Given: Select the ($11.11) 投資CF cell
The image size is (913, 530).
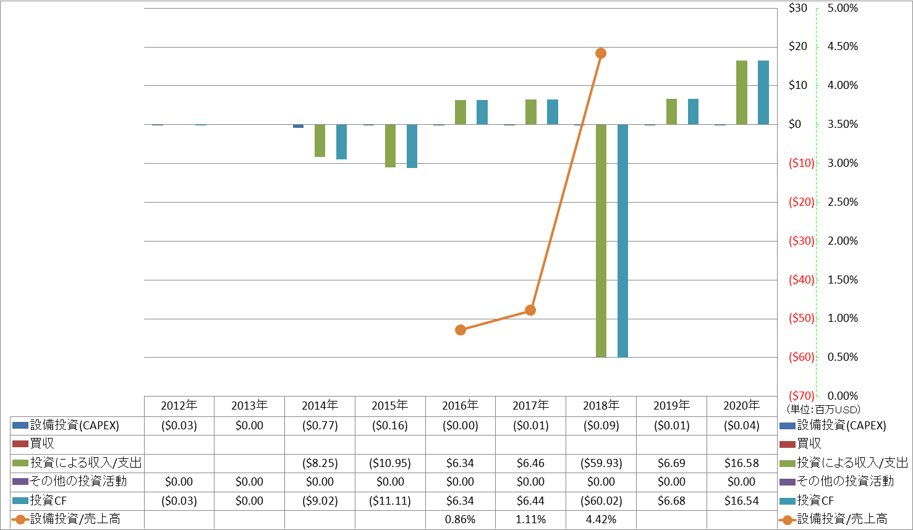Looking at the screenshot, I should pos(390,501).
